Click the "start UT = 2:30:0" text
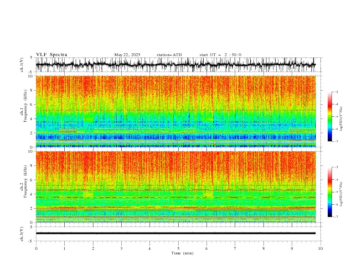 [220, 55]
